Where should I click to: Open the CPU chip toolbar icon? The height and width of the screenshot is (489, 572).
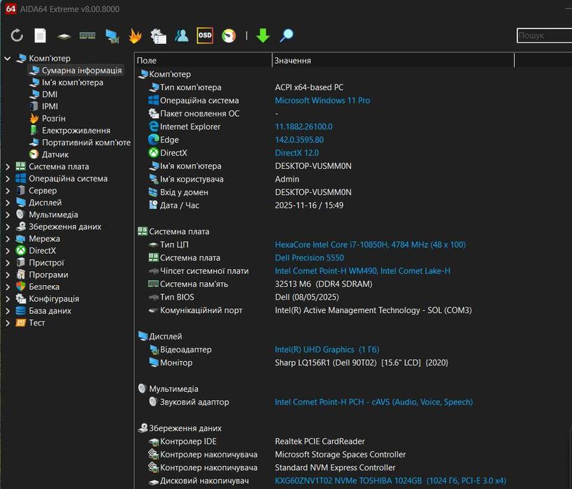(64, 36)
